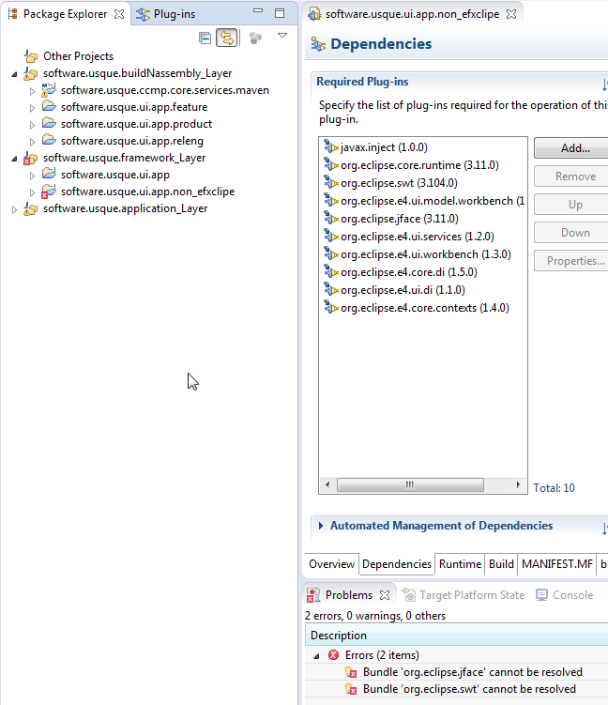Expand software.usque.application_Layer working set
The width and height of the screenshot is (608, 705).
pos(14,209)
